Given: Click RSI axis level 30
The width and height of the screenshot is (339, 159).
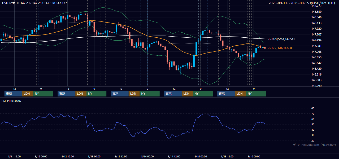Looking at the screenshot, I should [313, 135].
